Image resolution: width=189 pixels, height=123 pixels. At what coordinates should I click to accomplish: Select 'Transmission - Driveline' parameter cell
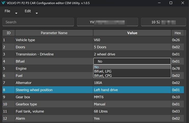click(54, 54)
